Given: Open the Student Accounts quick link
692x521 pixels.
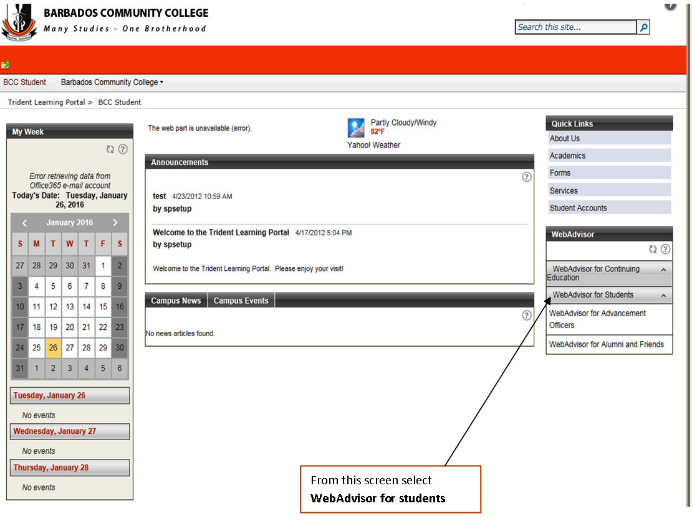Looking at the screenshot, I should coord(578,208).
